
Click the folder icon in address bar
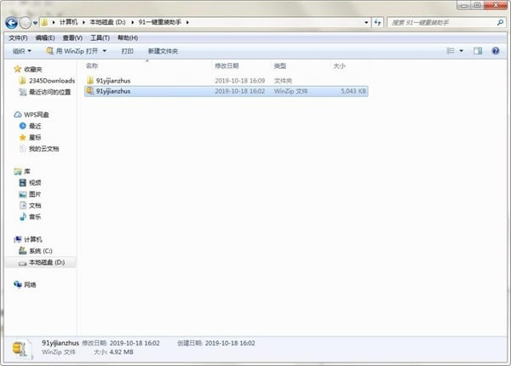click(x=44, y=22)
